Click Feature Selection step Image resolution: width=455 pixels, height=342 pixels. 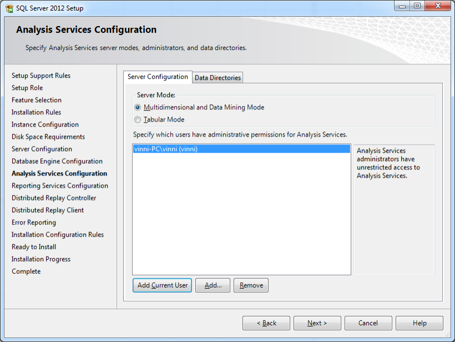[x=37, y=100]
